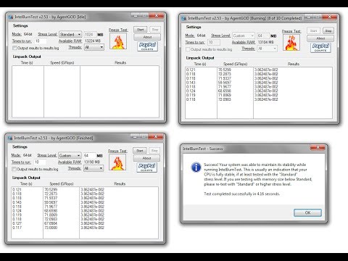Click the blue info icon in Success dialog
This screenshot has height=261, width=348.
[196, 167]
